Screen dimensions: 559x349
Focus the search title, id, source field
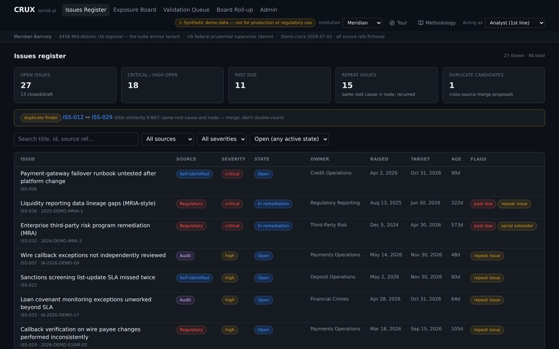[x=76, y=139]
